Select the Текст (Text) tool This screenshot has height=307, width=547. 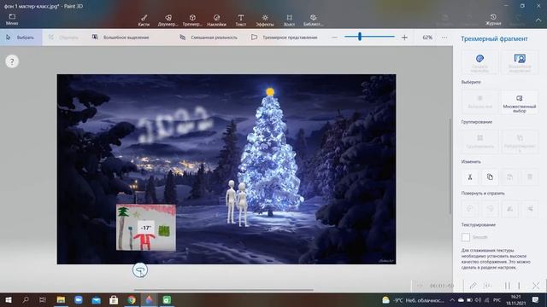coord(241,20)
